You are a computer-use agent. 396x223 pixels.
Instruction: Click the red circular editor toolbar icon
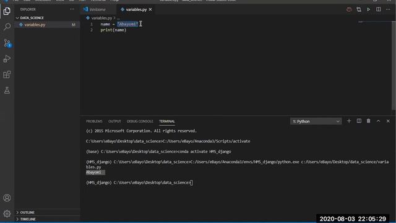pos(349,9)
